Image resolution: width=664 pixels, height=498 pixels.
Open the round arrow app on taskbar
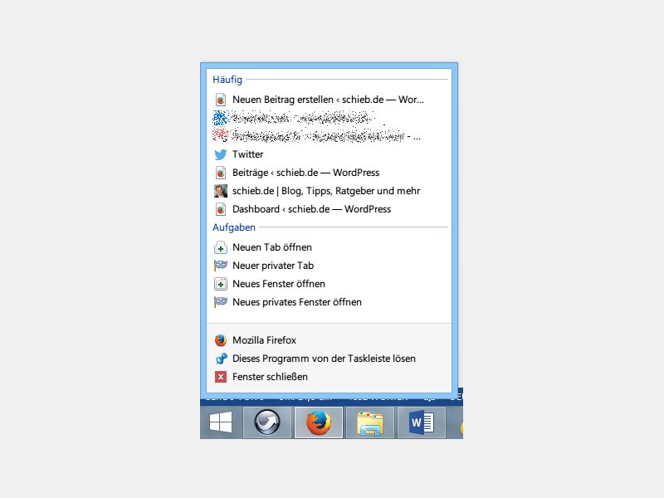point(266,422)
